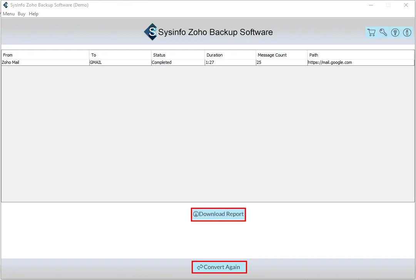The height and width of the screenshot is (280, 416).
Task: Click the To column header
Action: (x=120, y=55)
